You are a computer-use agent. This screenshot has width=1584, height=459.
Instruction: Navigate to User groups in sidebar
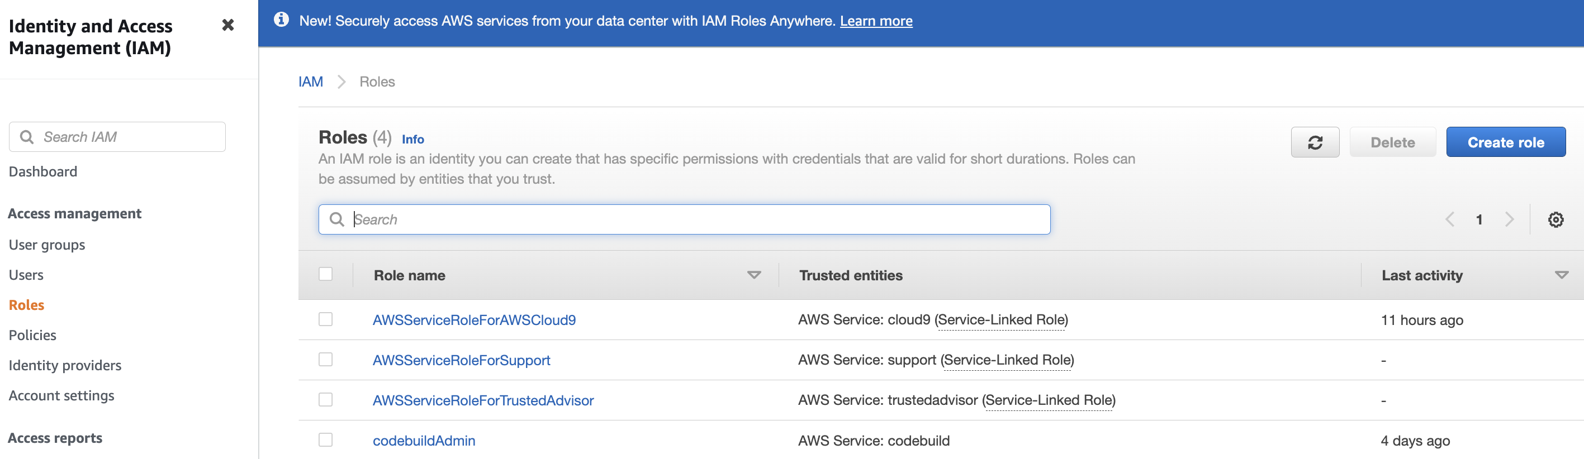[x=47, y=245]
